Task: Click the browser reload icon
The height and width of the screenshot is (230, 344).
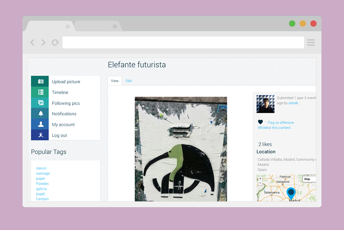Action: [x=55, y=42]
